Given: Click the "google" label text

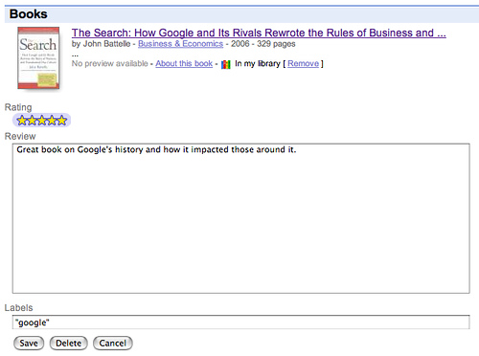Looking at the screenshot, I should [33, 323].
